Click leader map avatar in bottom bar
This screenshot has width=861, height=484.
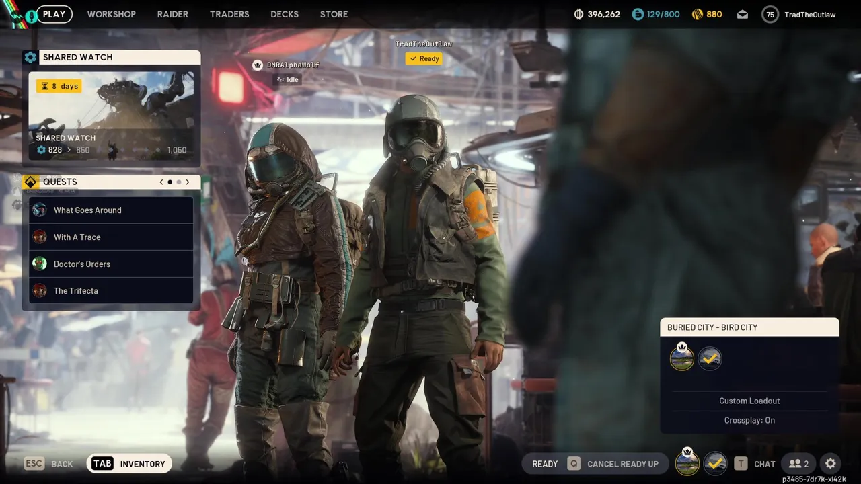[x=687, y=462]
